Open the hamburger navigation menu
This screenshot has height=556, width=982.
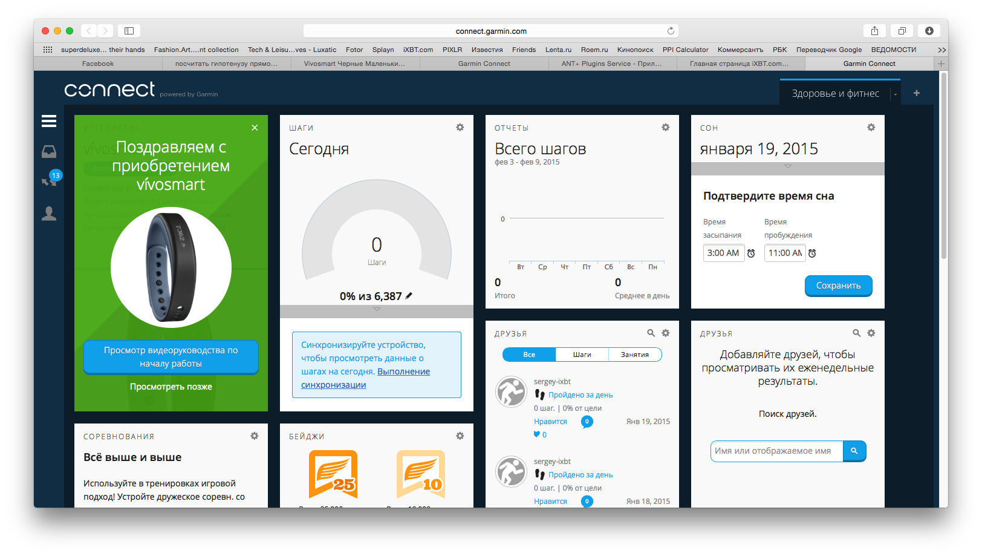(49, 121)
